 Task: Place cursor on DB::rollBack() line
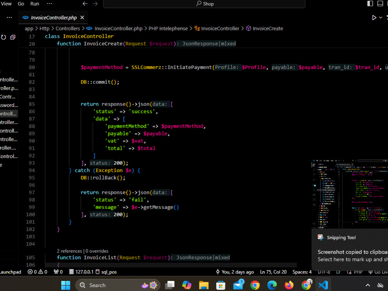click(103, 178)
